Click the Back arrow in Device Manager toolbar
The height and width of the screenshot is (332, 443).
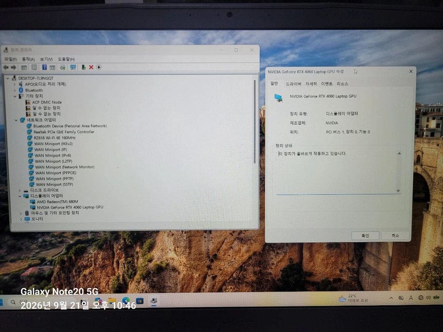[6, 67]
